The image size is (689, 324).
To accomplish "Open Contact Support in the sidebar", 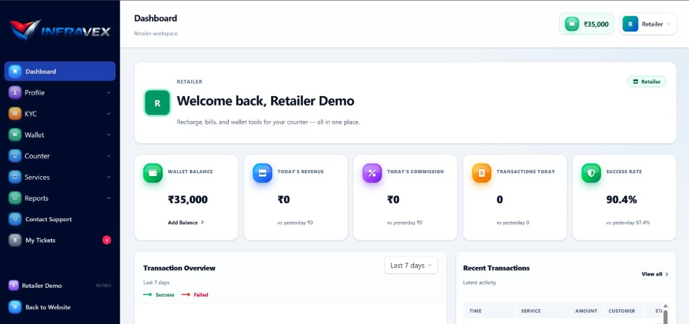I will point(60,219).
